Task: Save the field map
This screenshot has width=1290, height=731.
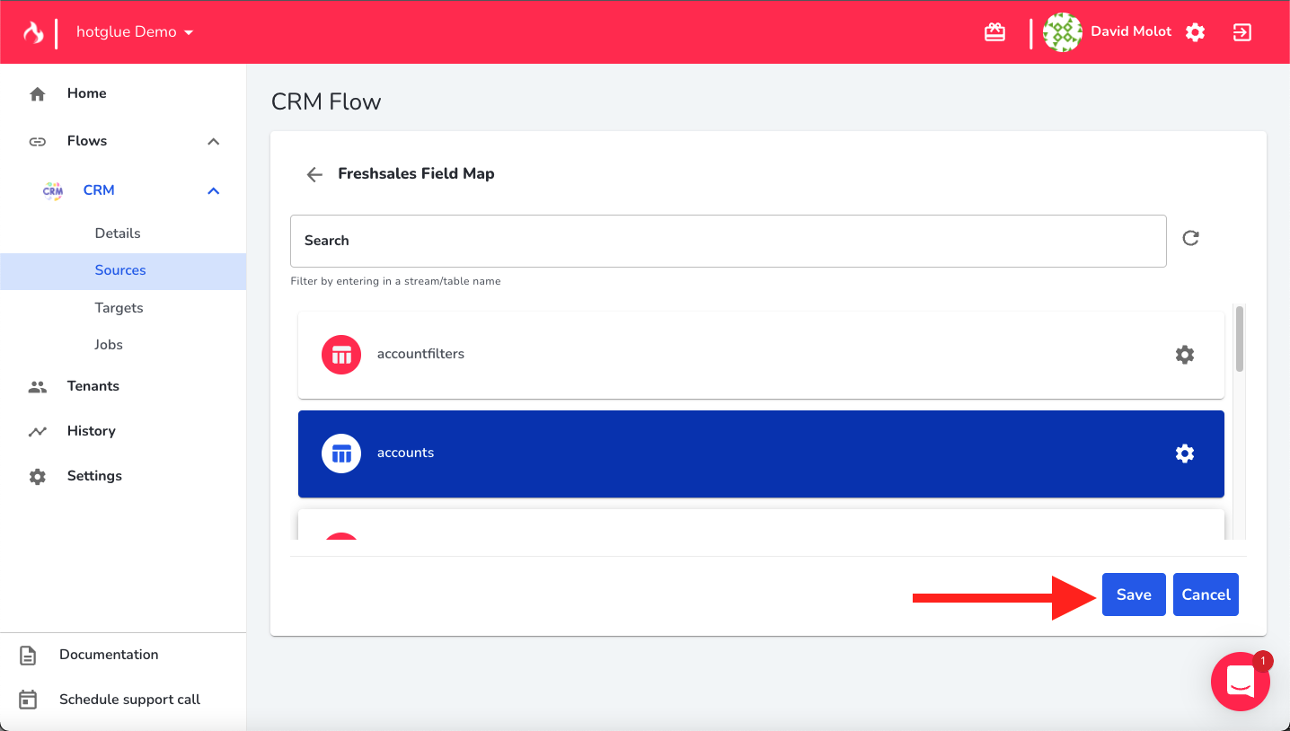Action: coord(1134,594)
